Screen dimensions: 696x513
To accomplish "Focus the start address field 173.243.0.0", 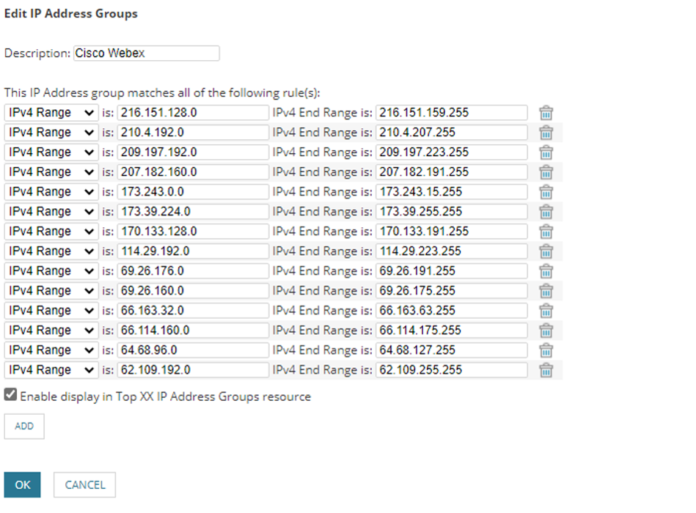I will click(193, 192).
